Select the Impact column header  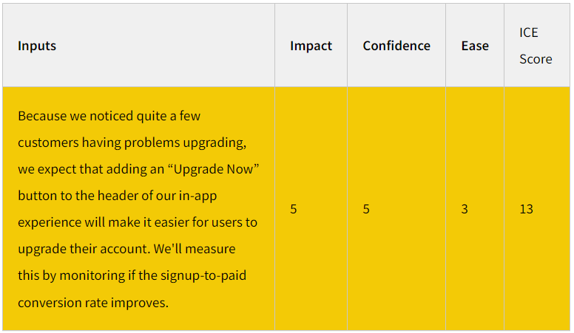tap(311, 46)
